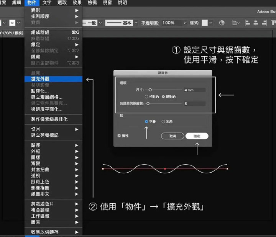Expand the 工作區域 submenu
The height and width of the screenshot is (237, 276).
coord(54,216)
